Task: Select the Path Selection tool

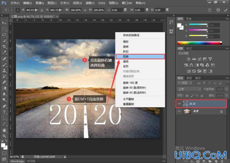Action: (4, 118)
